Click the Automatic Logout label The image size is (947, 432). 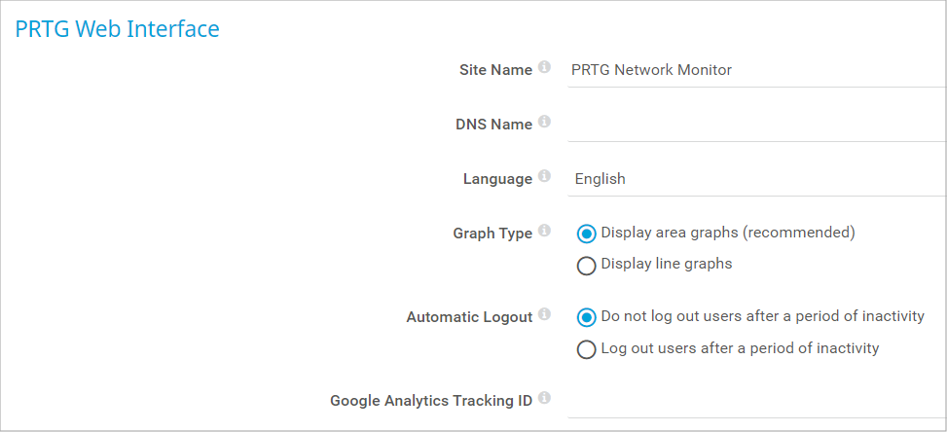469,317
